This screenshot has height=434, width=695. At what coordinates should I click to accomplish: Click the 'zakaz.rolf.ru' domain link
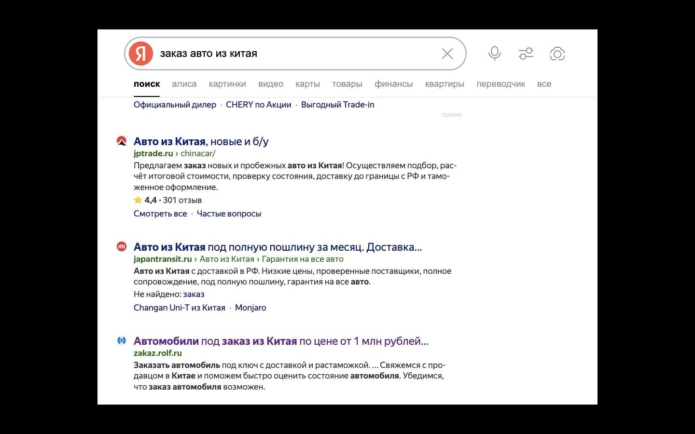[x=158, y=353]
